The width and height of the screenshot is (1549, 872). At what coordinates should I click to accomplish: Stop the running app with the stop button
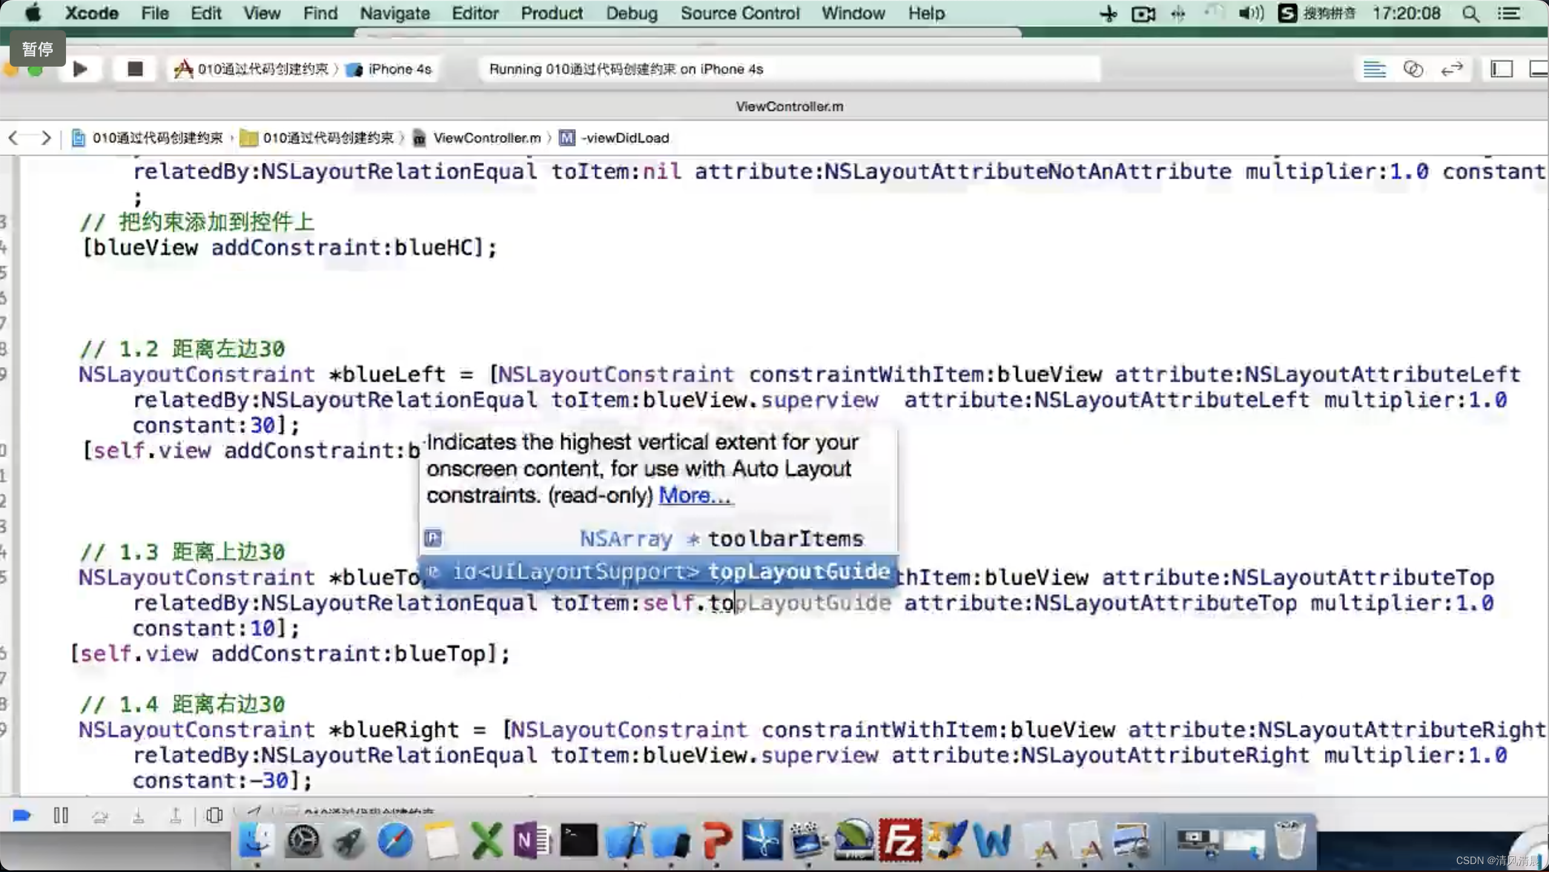(134, 69)
